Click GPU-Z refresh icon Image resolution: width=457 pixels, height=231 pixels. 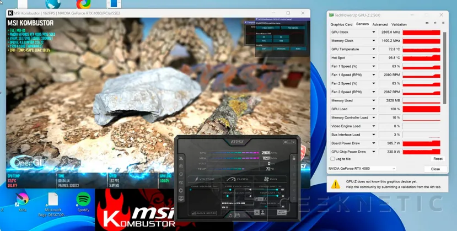(x=435, y=23)
